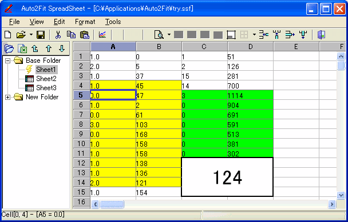Move sheet down with the down arrow
The width and height of the screenshot is (348, 222).
(x=62, y=49)
